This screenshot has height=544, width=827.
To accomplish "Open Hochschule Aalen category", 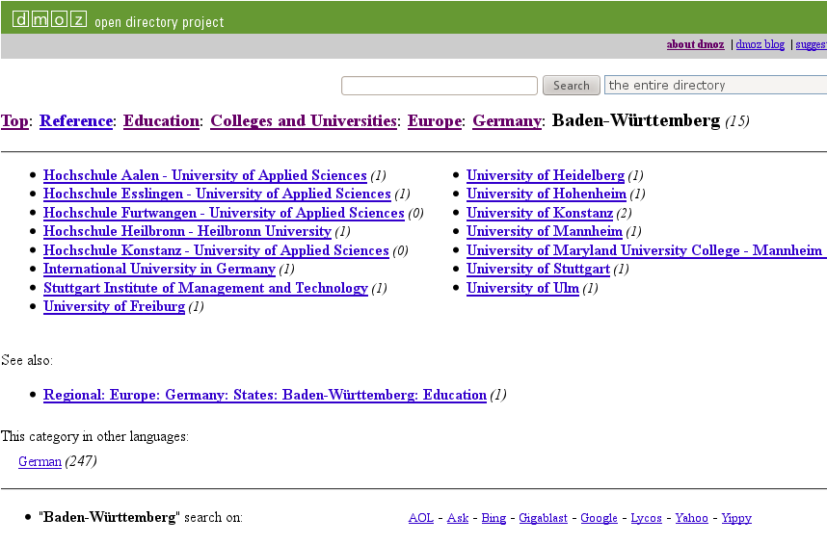I will click(204, 175).
